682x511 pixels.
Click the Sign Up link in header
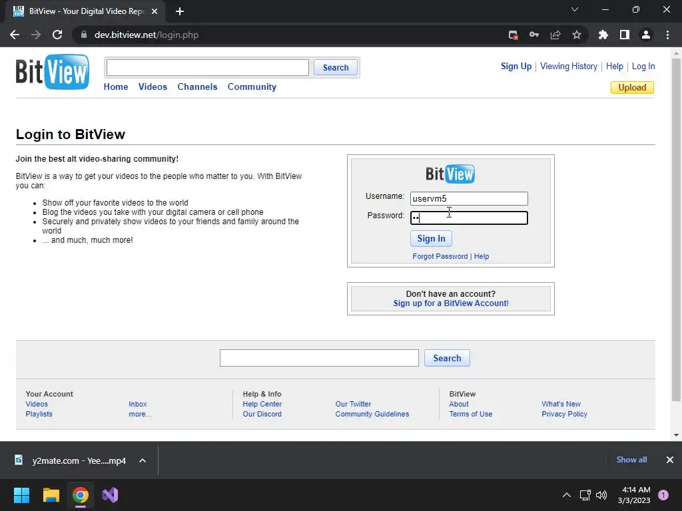pos(516,67)
